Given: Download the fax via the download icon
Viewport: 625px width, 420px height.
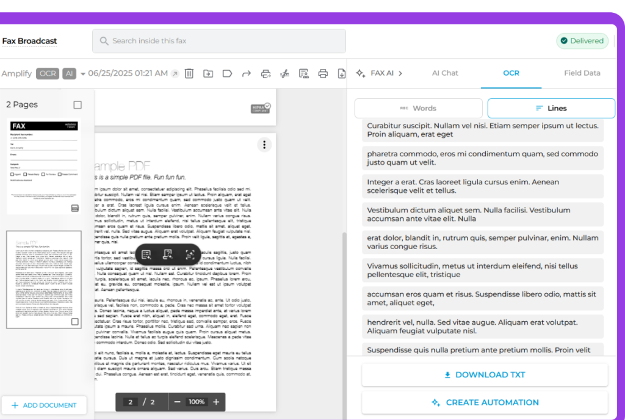Looking at the screenshot, I should coord(342,73).
